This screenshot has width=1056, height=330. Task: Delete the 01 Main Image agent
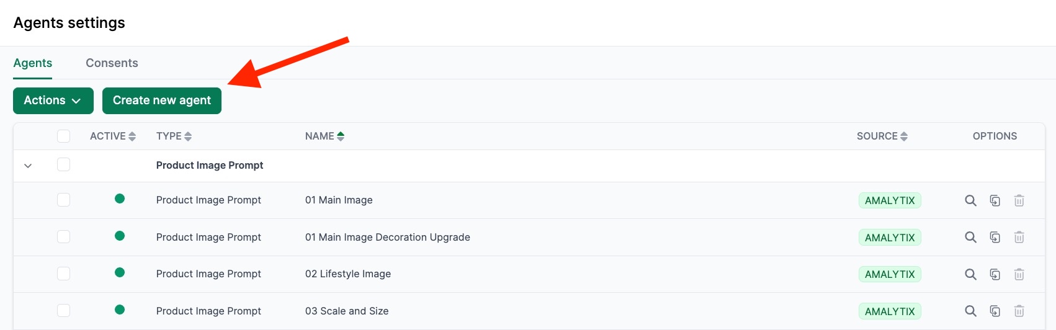click(x=1019, y=200)
